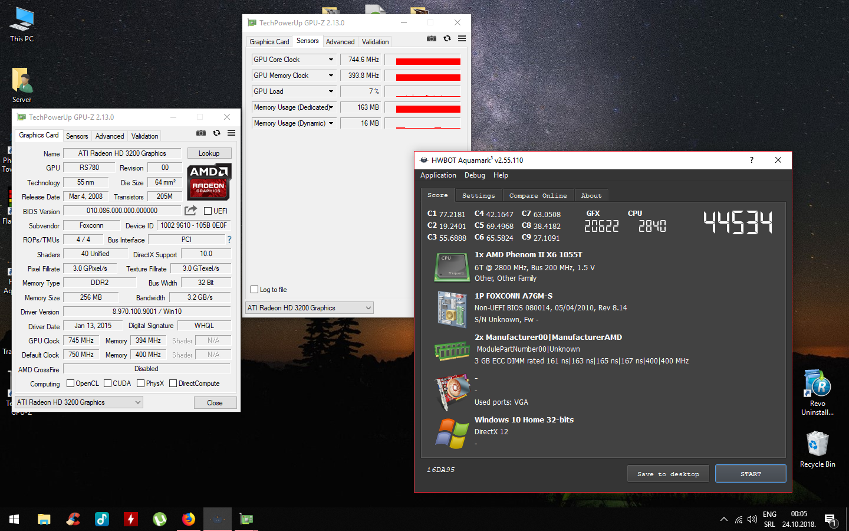Toggle the CUDA checkbox
This screenshot has width=849, height=531.
point(108,383)
